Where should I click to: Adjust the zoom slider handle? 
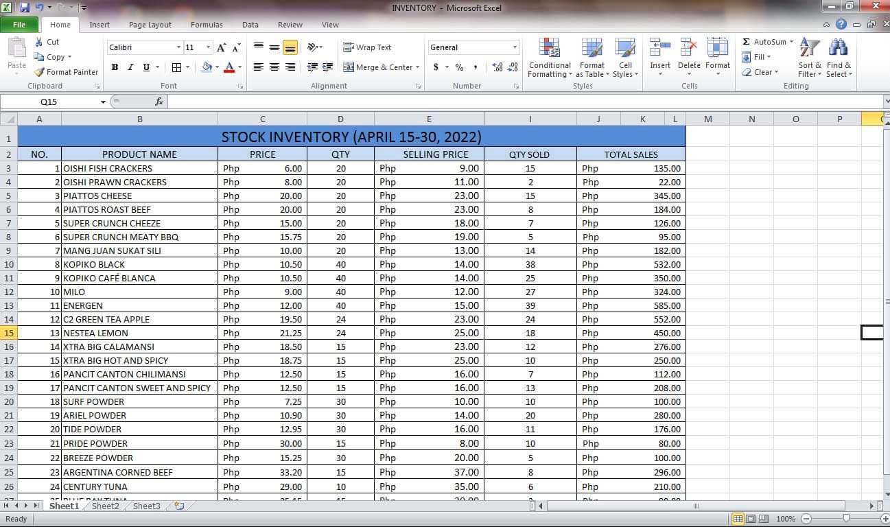pyautogui.click(x=846, y=519)
